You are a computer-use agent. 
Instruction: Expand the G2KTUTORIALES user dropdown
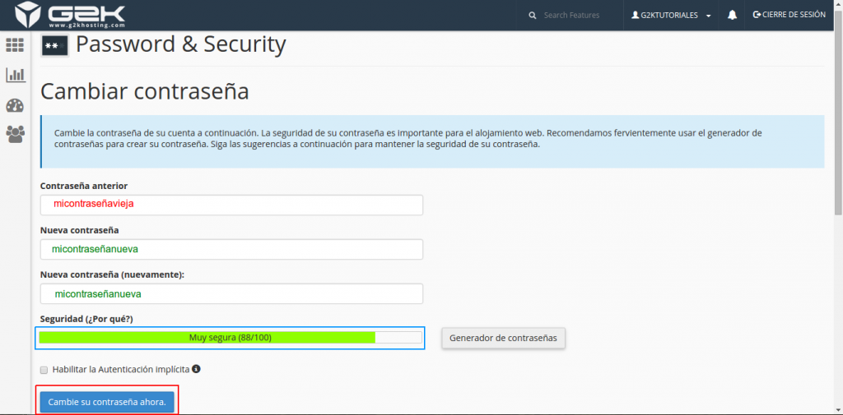[671, 15]
